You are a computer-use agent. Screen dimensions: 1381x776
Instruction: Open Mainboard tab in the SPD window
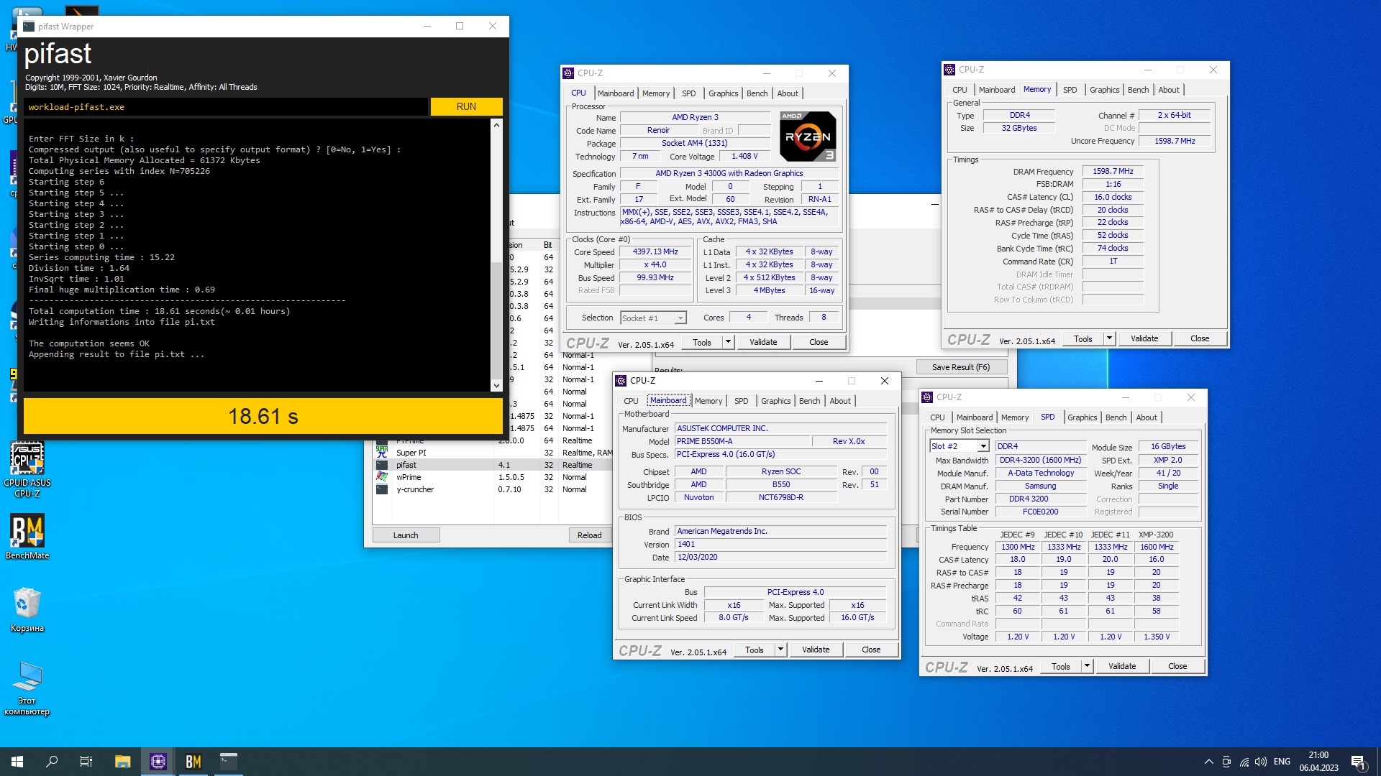[974, 417]
